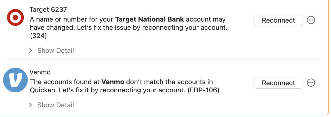Click the error code (324)
Screen dimensions: 331x117
(38, 36)
